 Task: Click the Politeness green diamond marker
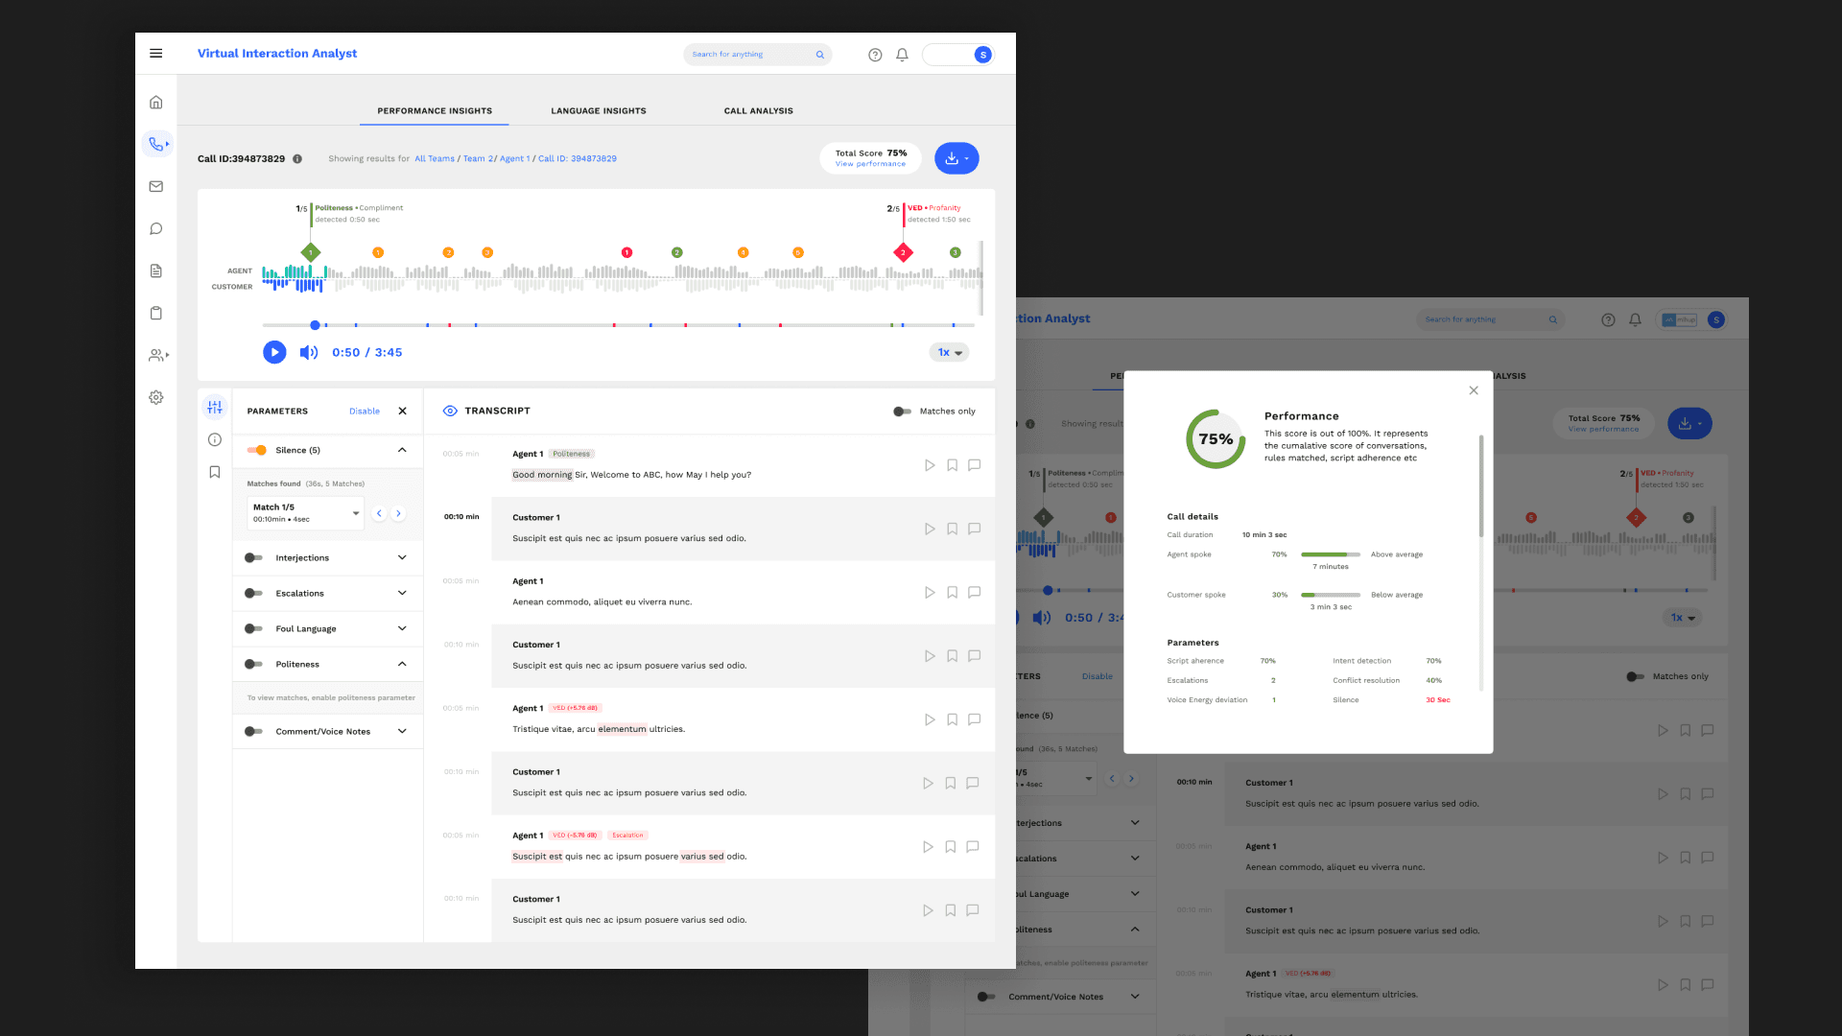(x=311, y=253)
